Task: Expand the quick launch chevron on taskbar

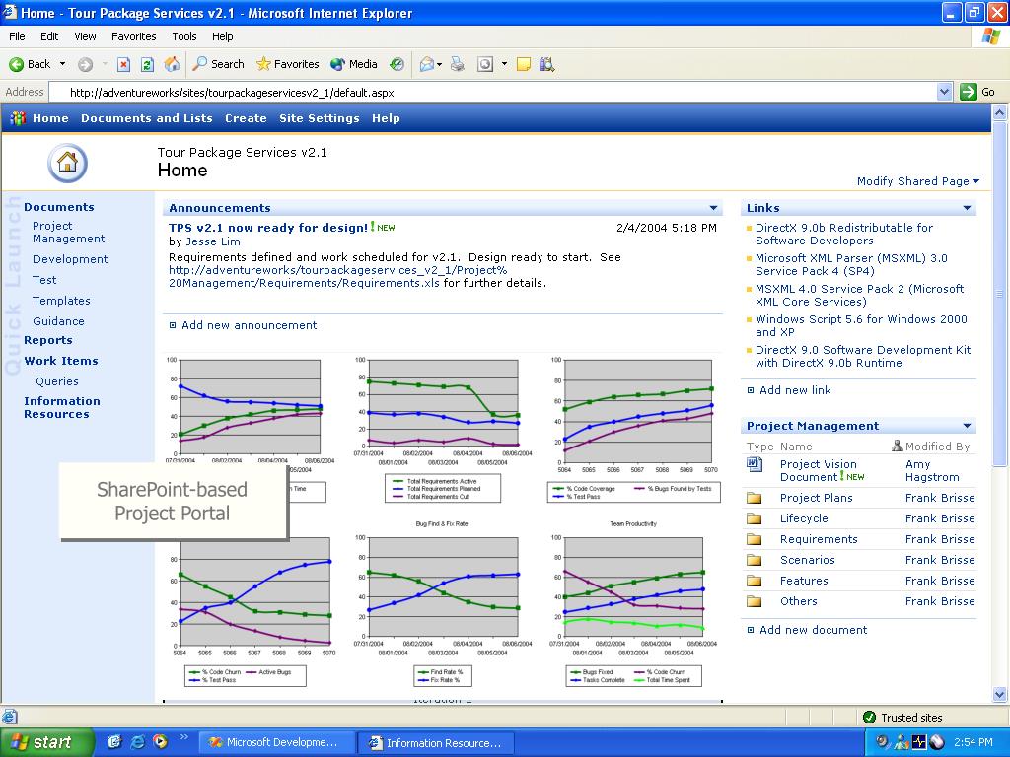Action: [x=183, y=737]
